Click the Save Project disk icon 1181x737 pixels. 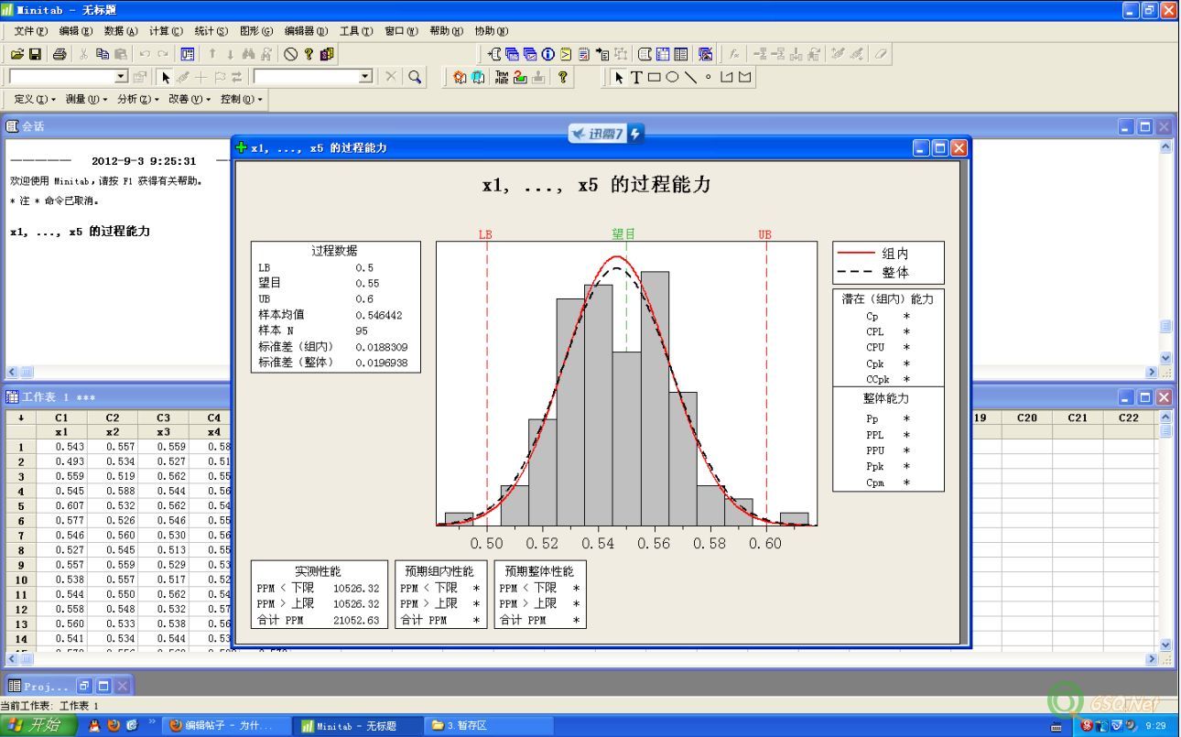point(35,54)
